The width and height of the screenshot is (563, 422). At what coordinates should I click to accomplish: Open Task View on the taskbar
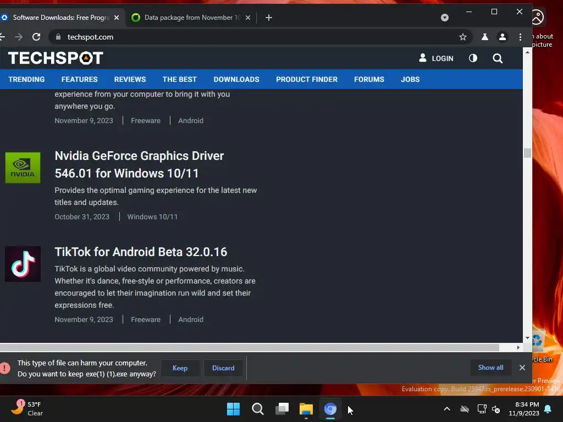[x=282, y=409]
